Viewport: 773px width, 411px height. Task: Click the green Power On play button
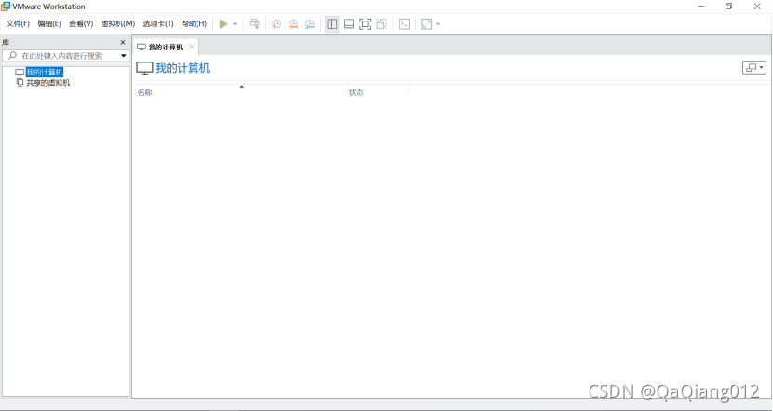pos(224,23)
